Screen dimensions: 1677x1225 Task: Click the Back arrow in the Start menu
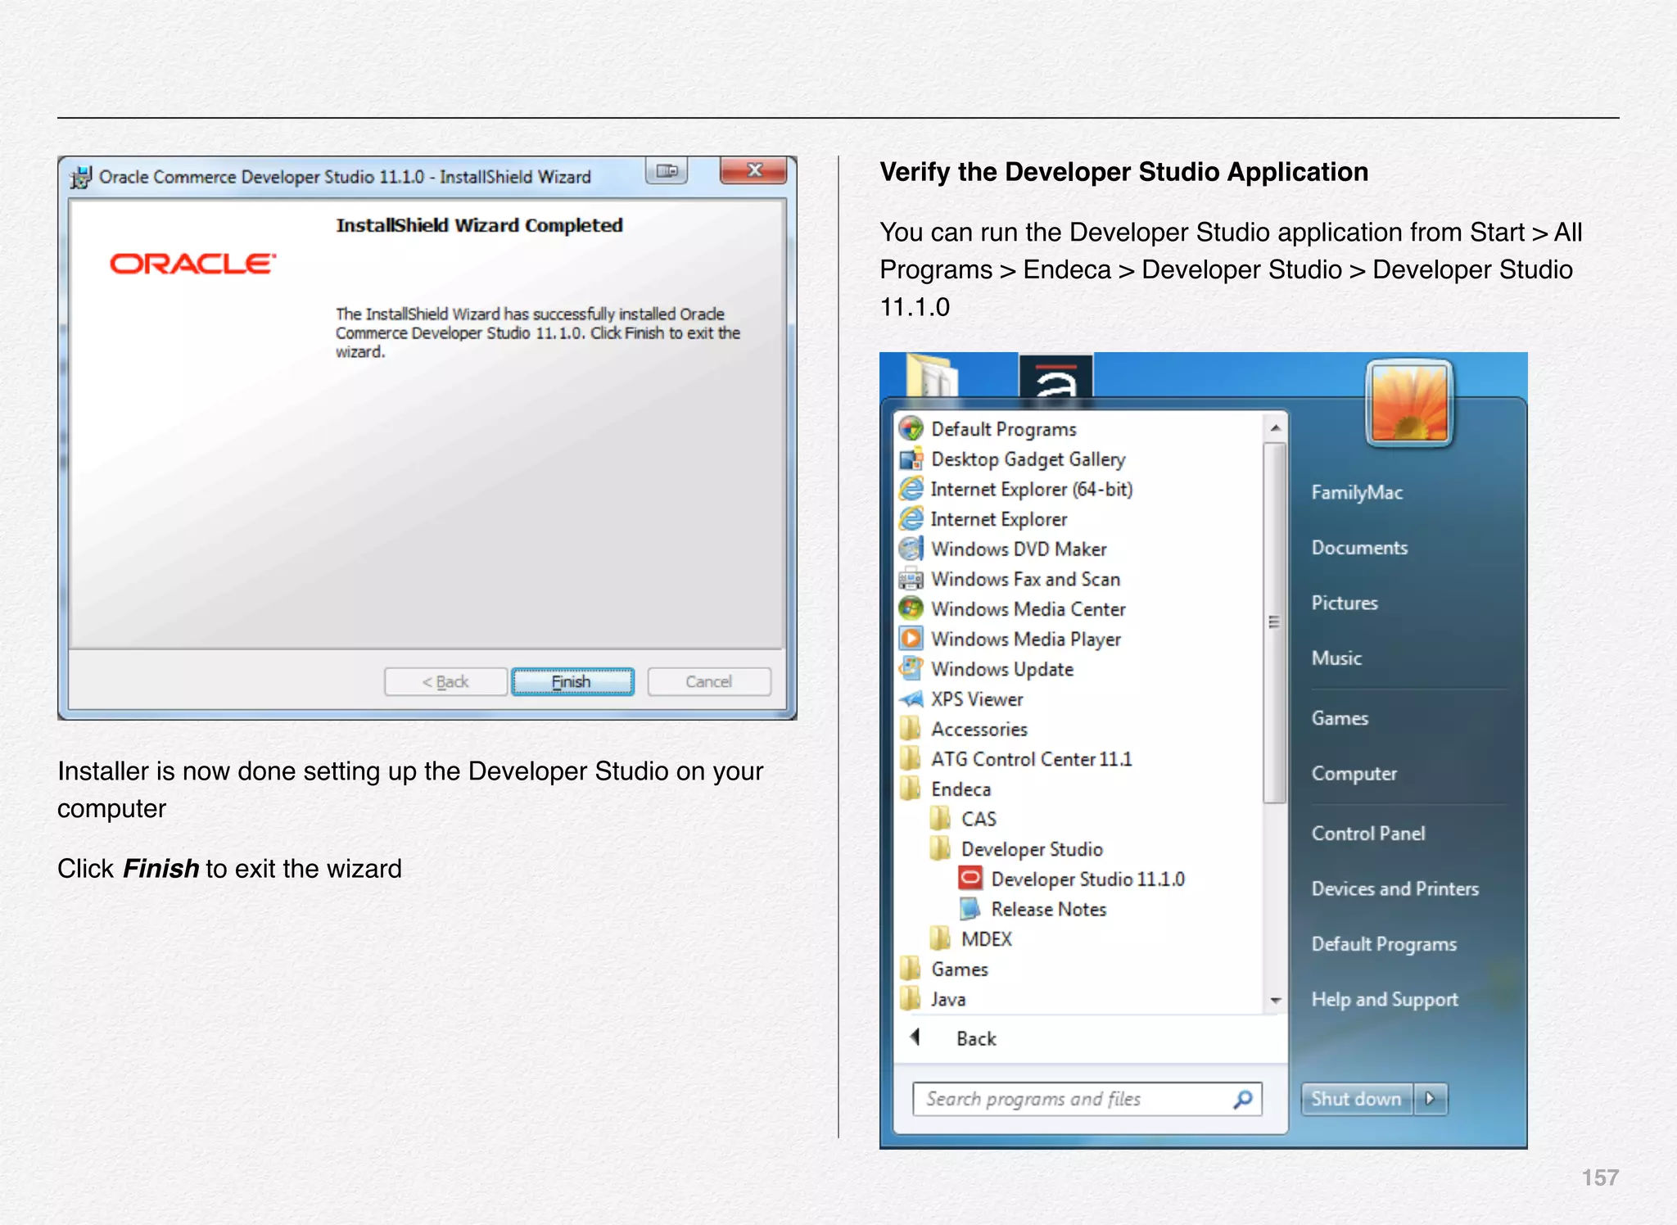click(x=915, y=1037)
